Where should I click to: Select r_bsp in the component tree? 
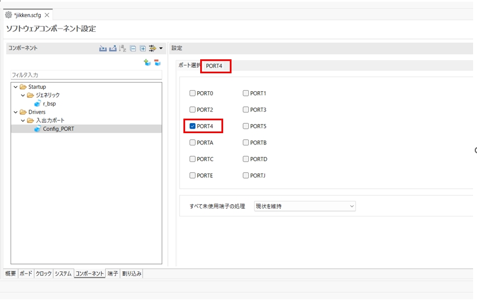(x=49, y=104)
